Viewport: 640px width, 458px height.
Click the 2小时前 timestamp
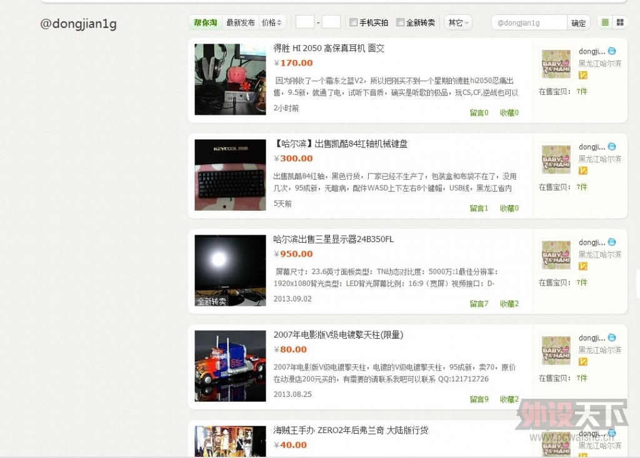tap(286, 108)
